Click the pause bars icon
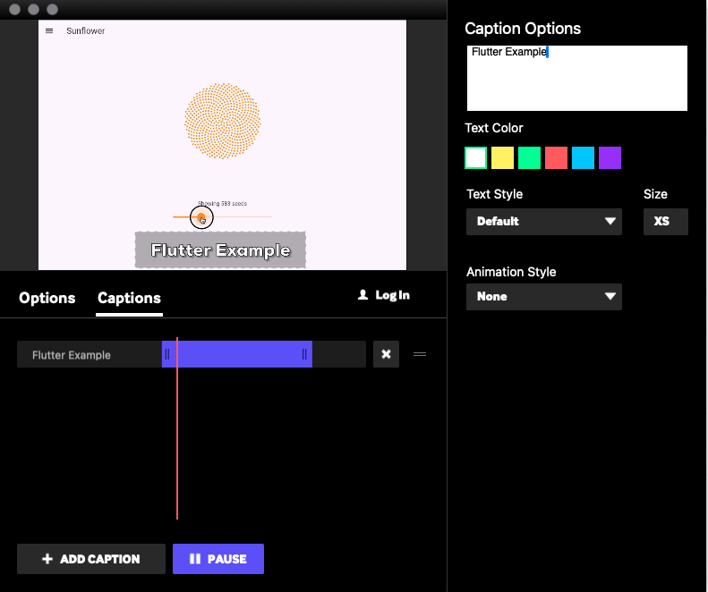Viewport: 708px width, 592px height. click(194, 559)
